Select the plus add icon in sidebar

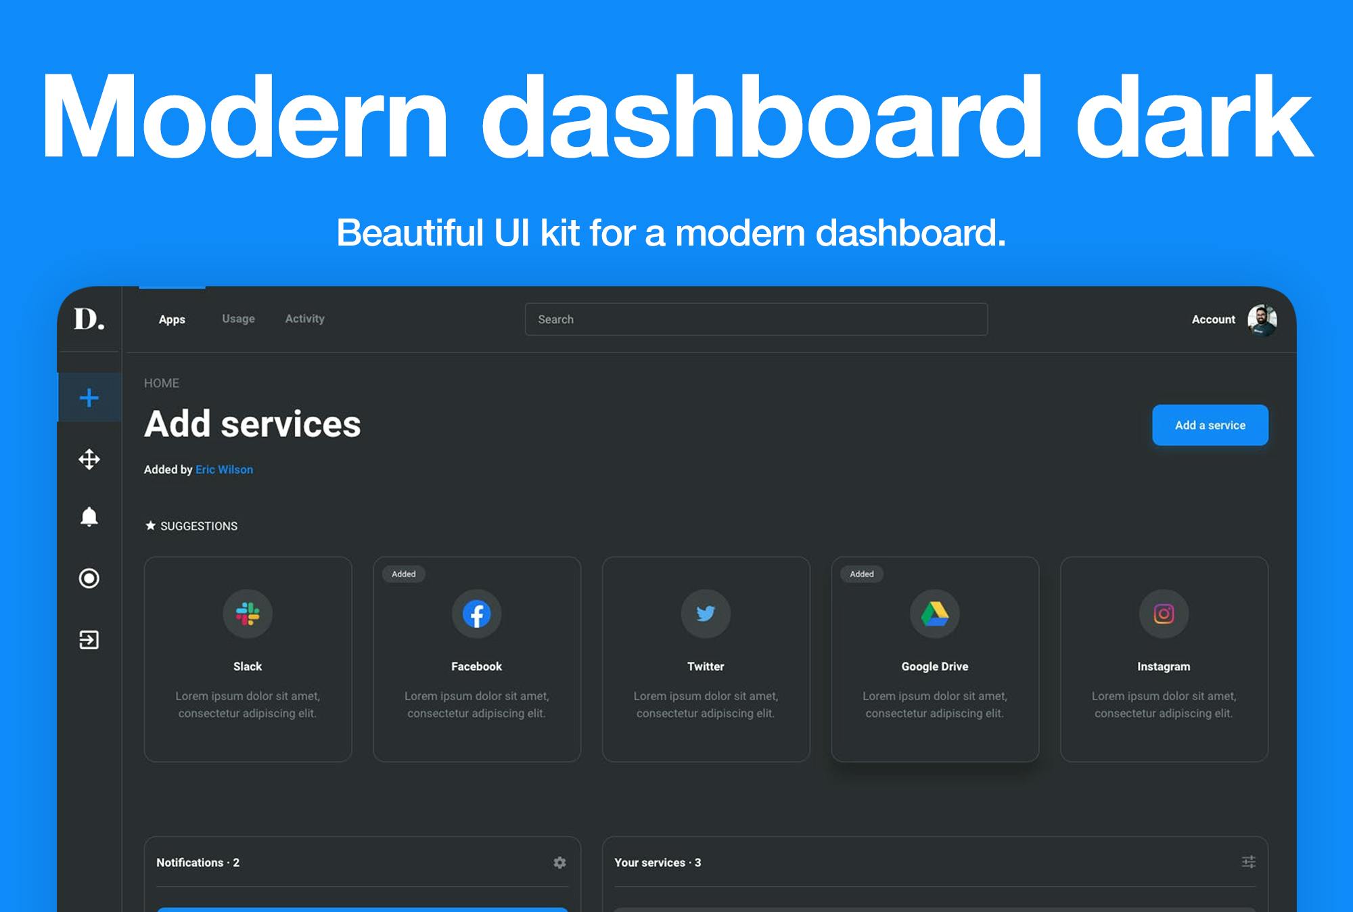[89, 398]
